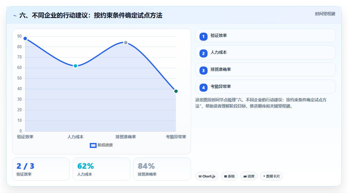This screenshot has width=348, height=193.
Task: Toggle the 阶段进度 legend swatch
Action: [93, 145]
